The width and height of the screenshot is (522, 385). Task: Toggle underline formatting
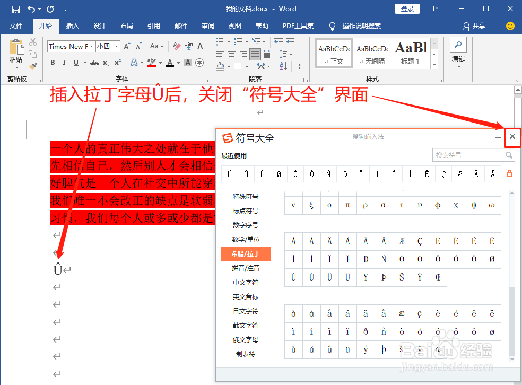76,63
